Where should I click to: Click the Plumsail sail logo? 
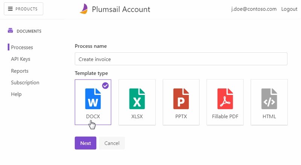[x=84, y=9]
